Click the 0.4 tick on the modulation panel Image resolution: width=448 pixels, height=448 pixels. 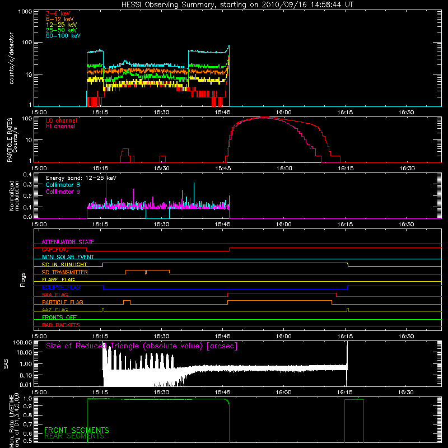[27, 175]
